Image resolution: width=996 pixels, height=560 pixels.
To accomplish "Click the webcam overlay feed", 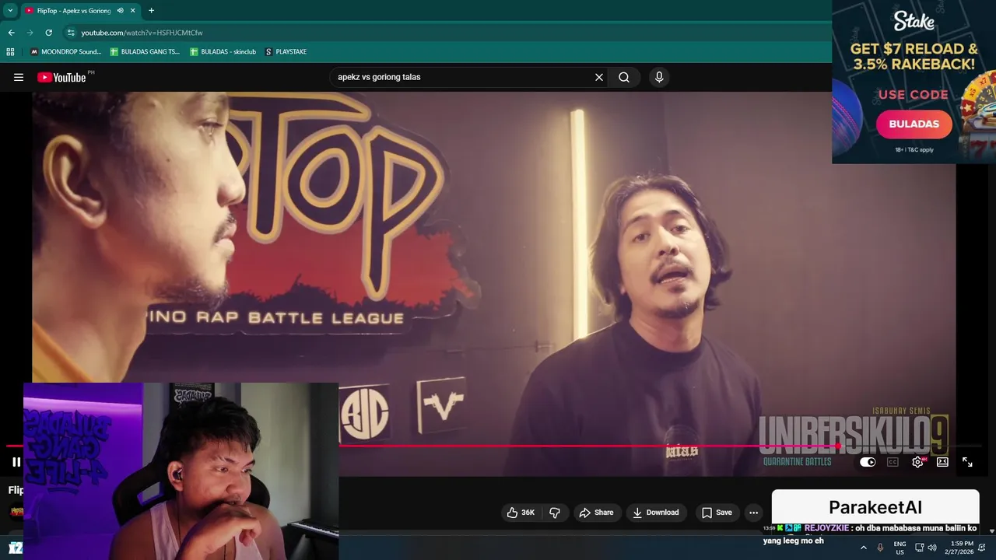I will tap(181, 471).
